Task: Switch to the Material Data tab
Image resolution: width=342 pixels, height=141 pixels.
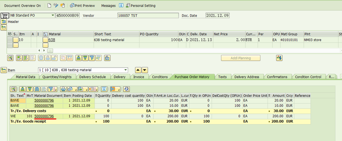Action: [25, 77]
